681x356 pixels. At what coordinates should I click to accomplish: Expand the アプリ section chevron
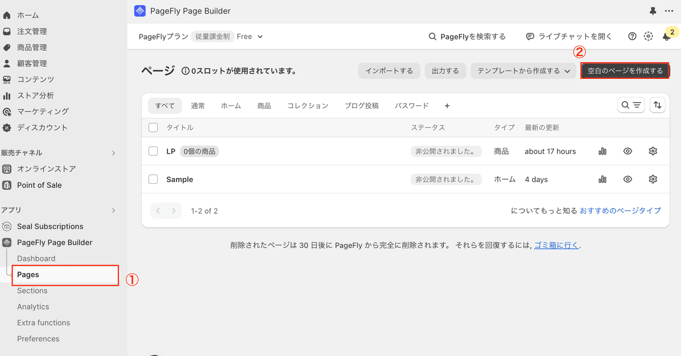[113, 210]
